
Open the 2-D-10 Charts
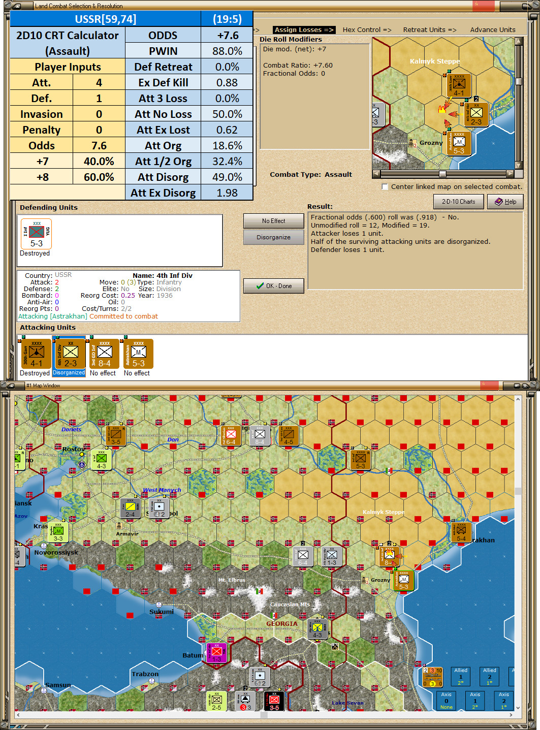(458, 202)
